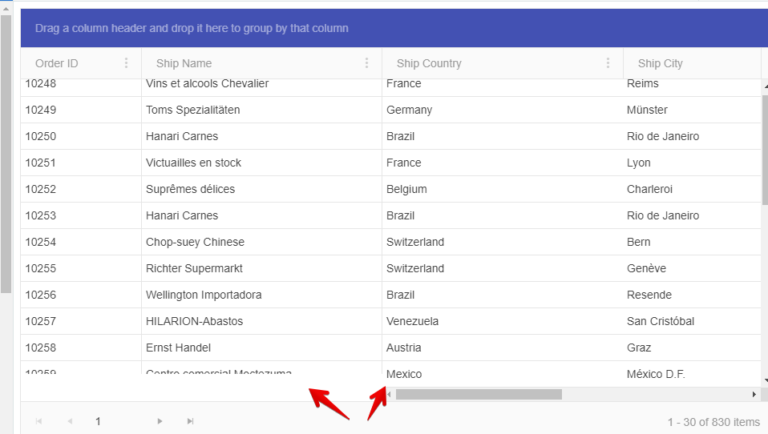
Task: Click horizontal scrollbar right arrow
Action: click(754, 394)
